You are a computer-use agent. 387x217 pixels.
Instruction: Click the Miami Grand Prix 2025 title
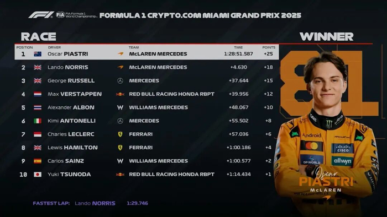tap(200, 15)
